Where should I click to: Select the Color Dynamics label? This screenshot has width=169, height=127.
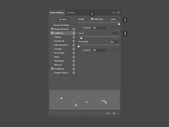pyautogui.click(x=61, y=45)
